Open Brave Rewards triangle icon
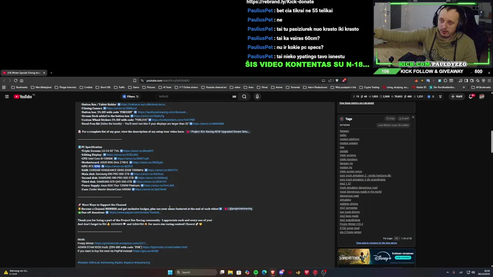Image resolution: width=493 pixels, height=277 pixels. (x=344, y=80)
